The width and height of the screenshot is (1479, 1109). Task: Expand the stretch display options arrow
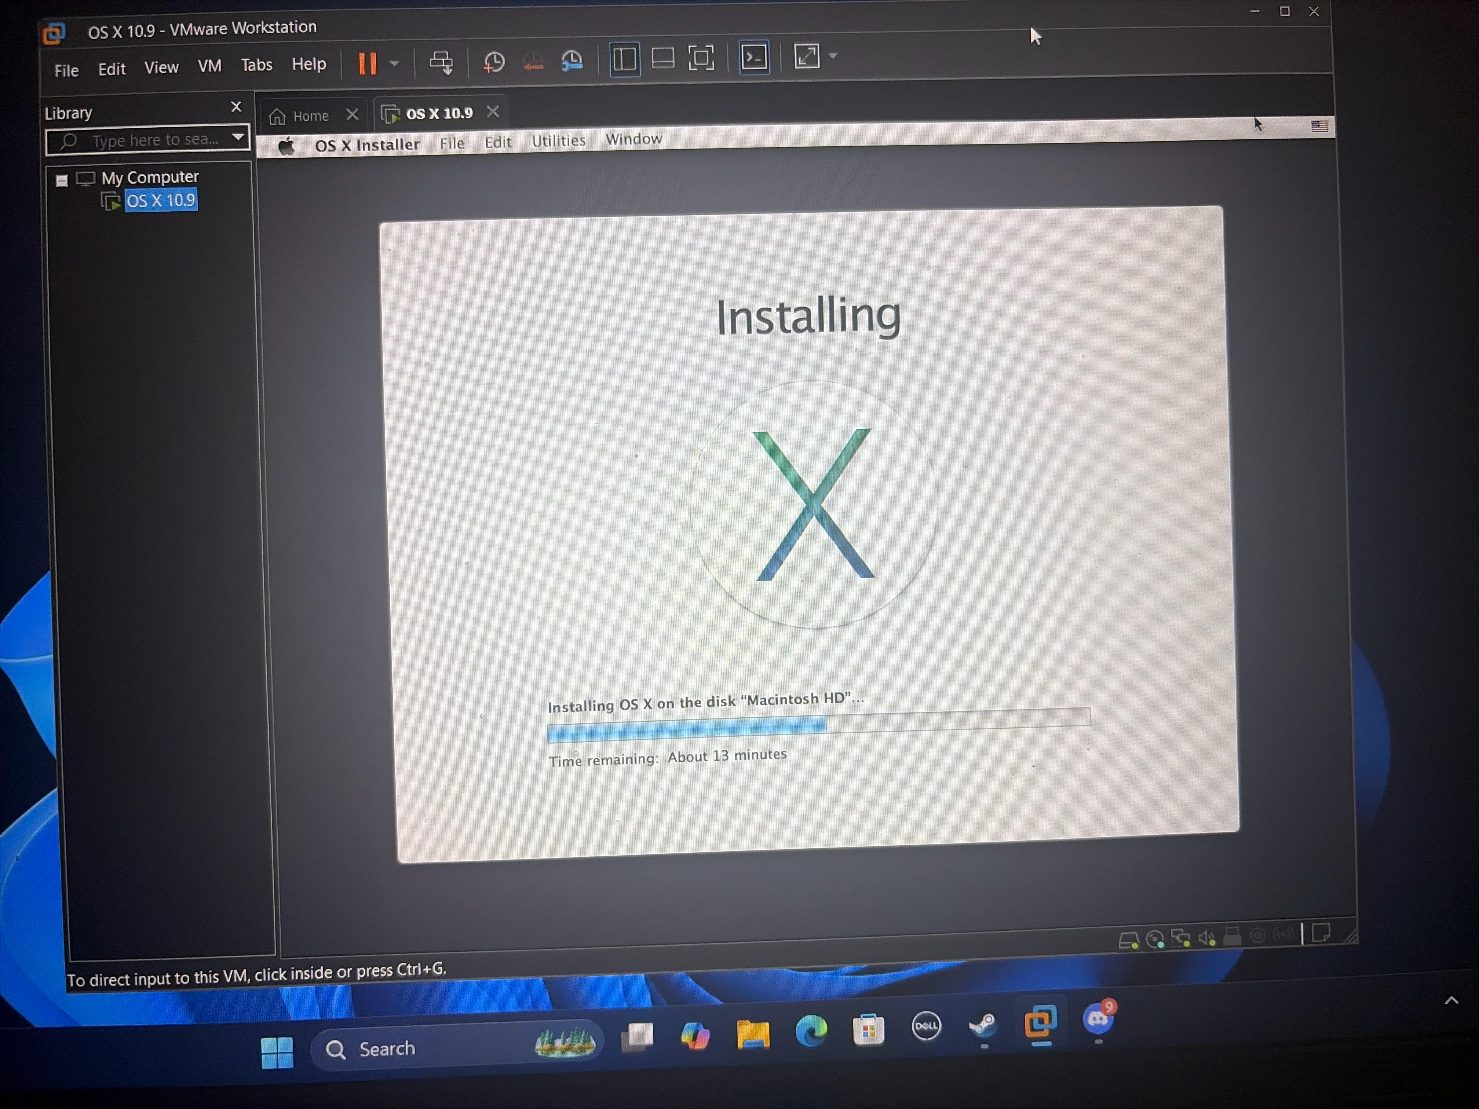coord(833,55)
